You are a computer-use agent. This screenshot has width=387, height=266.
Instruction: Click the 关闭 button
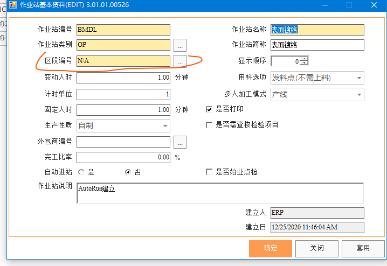tap(317, 248)
